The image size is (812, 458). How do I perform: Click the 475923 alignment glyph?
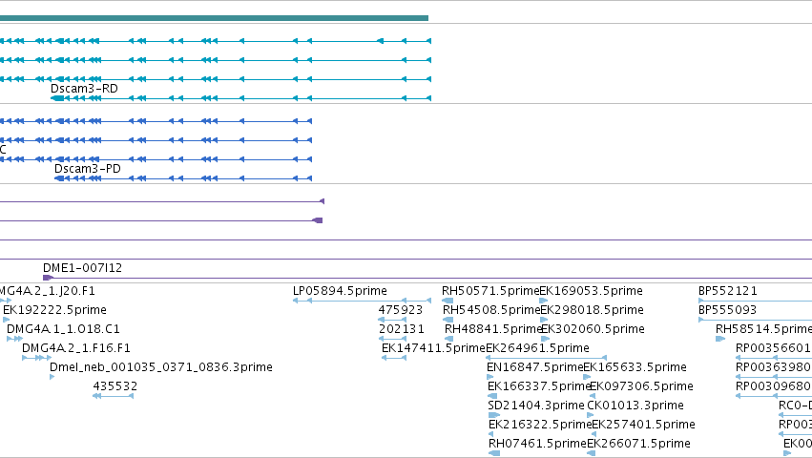[392, 320]
